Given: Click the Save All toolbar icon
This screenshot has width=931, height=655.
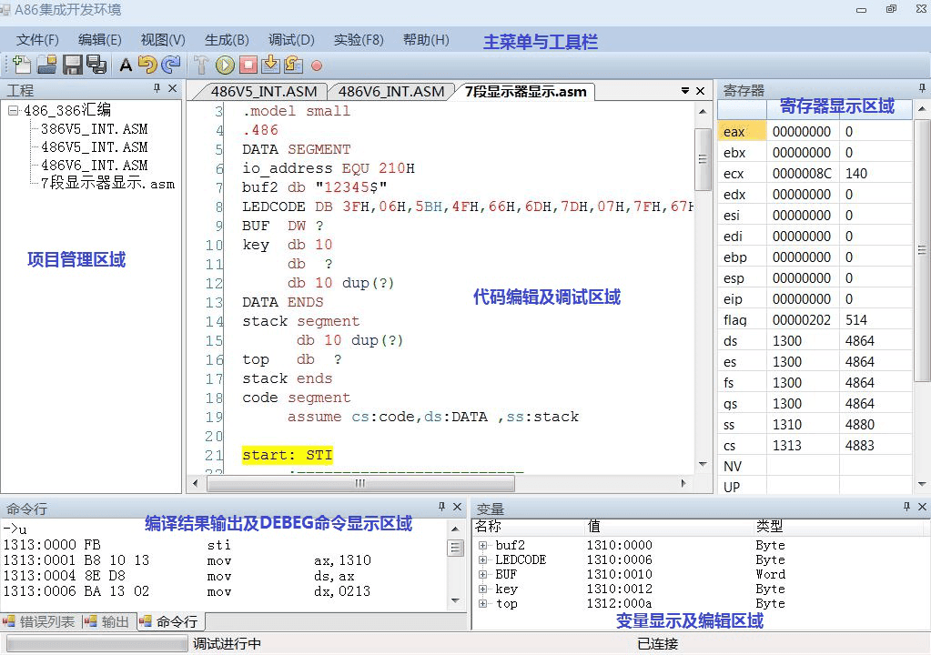Looking at the screenshot, I should pyautogui.click(x=97, y=65).
